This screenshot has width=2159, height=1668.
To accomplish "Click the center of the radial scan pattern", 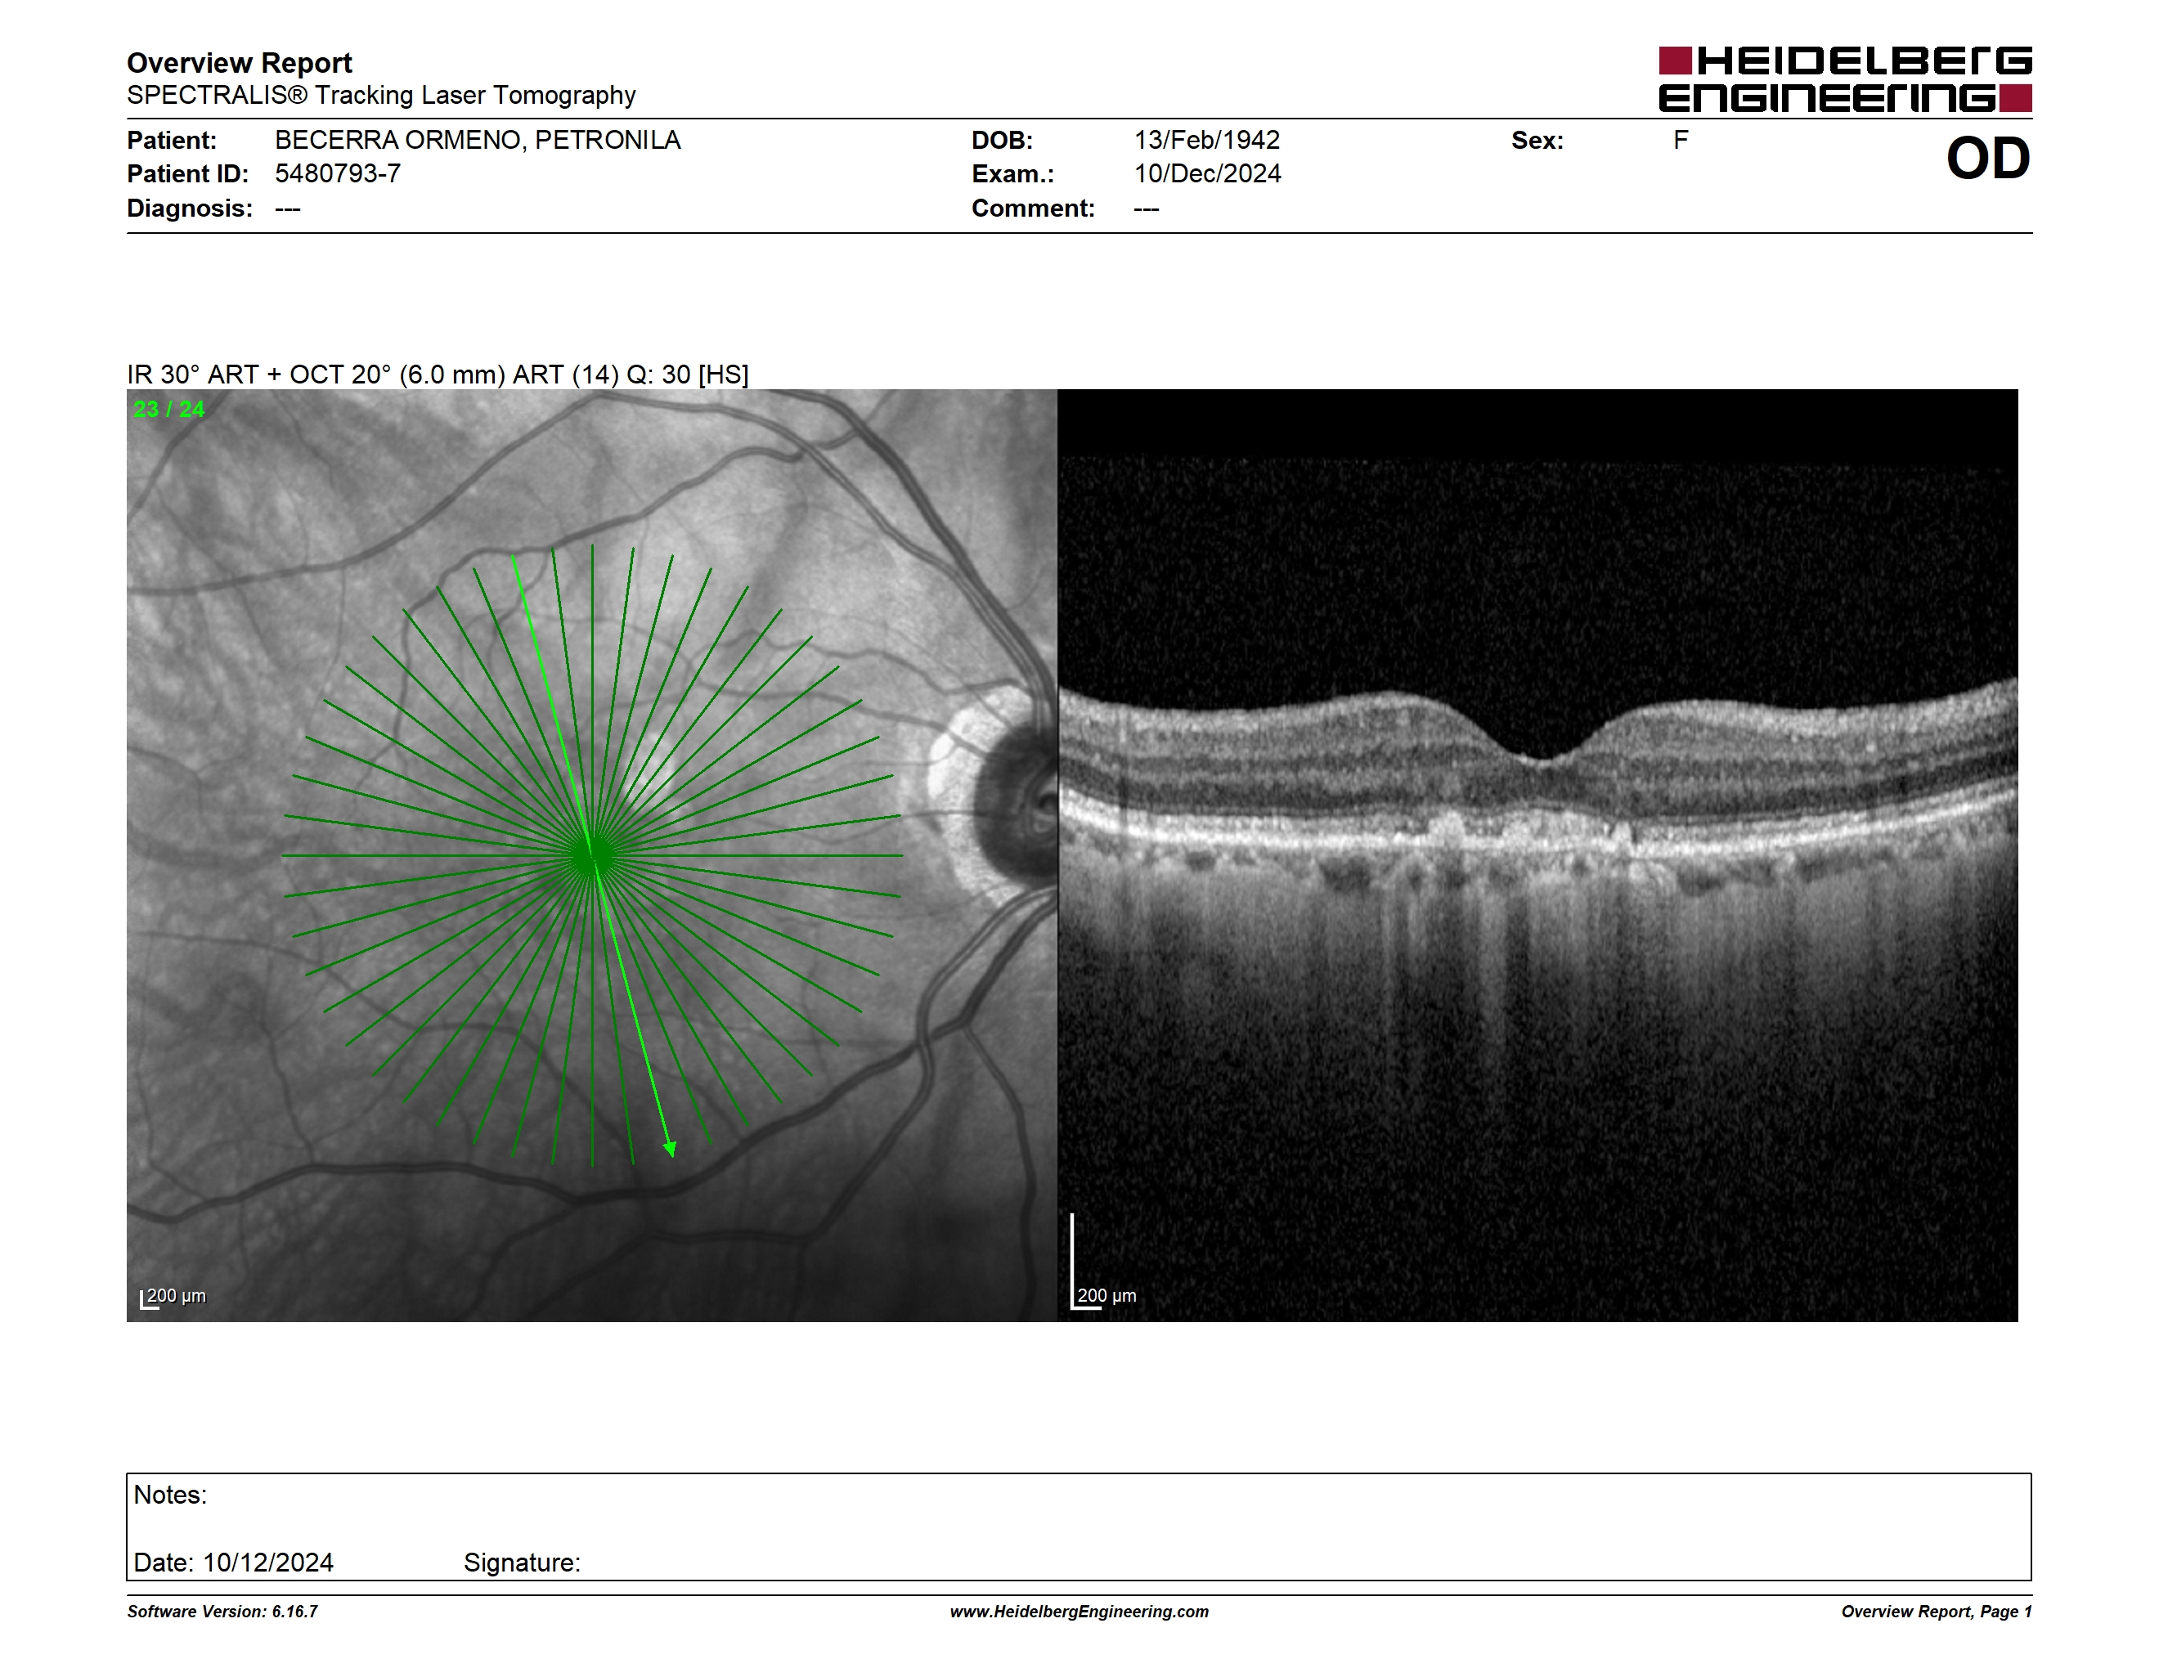I will pyautogui.click(x=592, y=856).
